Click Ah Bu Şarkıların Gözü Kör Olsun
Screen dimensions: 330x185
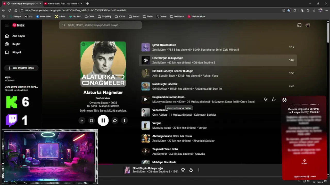click(172, 136)
